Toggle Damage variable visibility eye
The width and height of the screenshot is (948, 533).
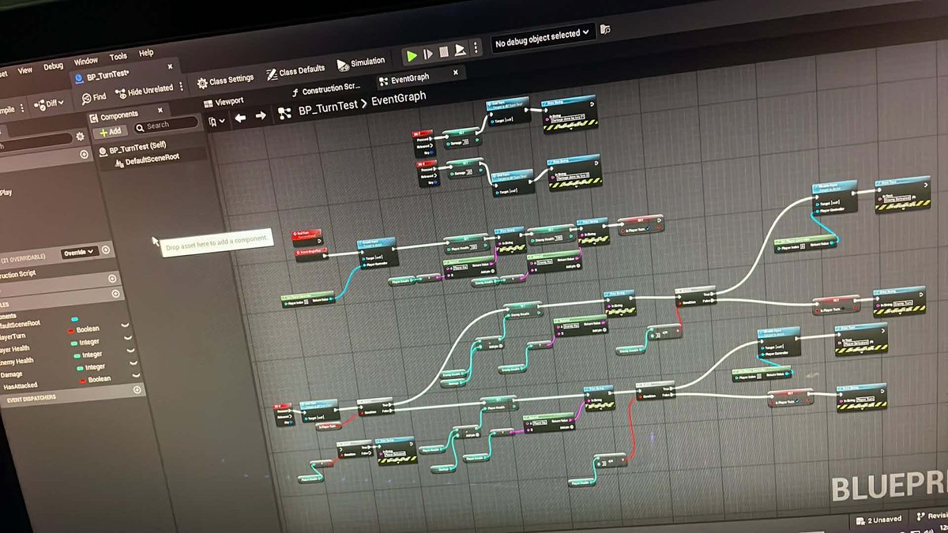point(132,365)
